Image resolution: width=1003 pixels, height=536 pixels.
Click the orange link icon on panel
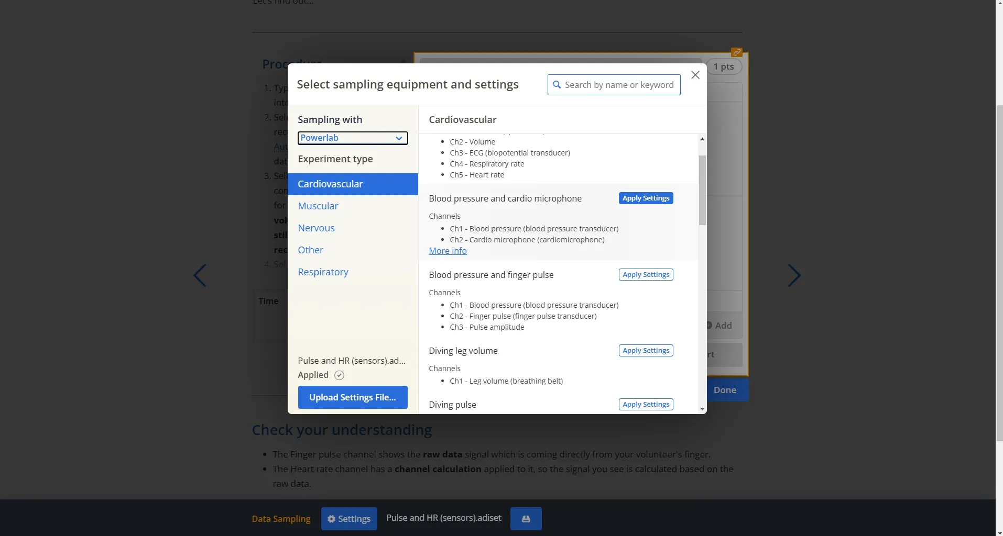pyautogui.click(x=737, y=52)
